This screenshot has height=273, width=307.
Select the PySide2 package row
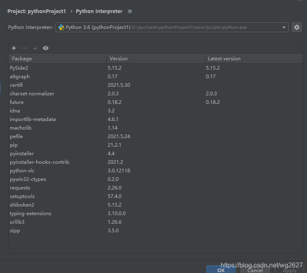[155, 68]
